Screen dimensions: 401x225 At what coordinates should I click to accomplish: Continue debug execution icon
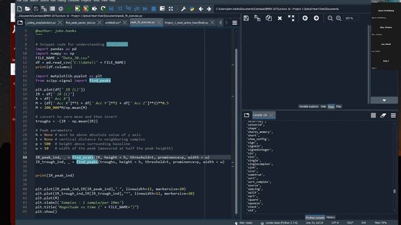point(145,9)
